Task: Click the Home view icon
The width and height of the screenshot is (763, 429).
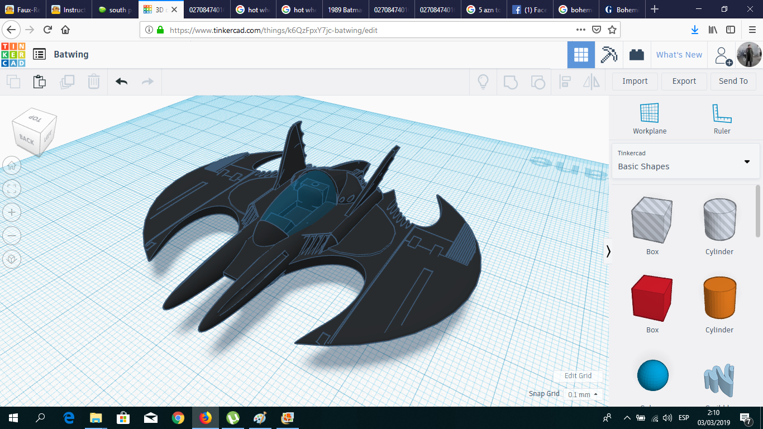Action: tap(12, 165)
